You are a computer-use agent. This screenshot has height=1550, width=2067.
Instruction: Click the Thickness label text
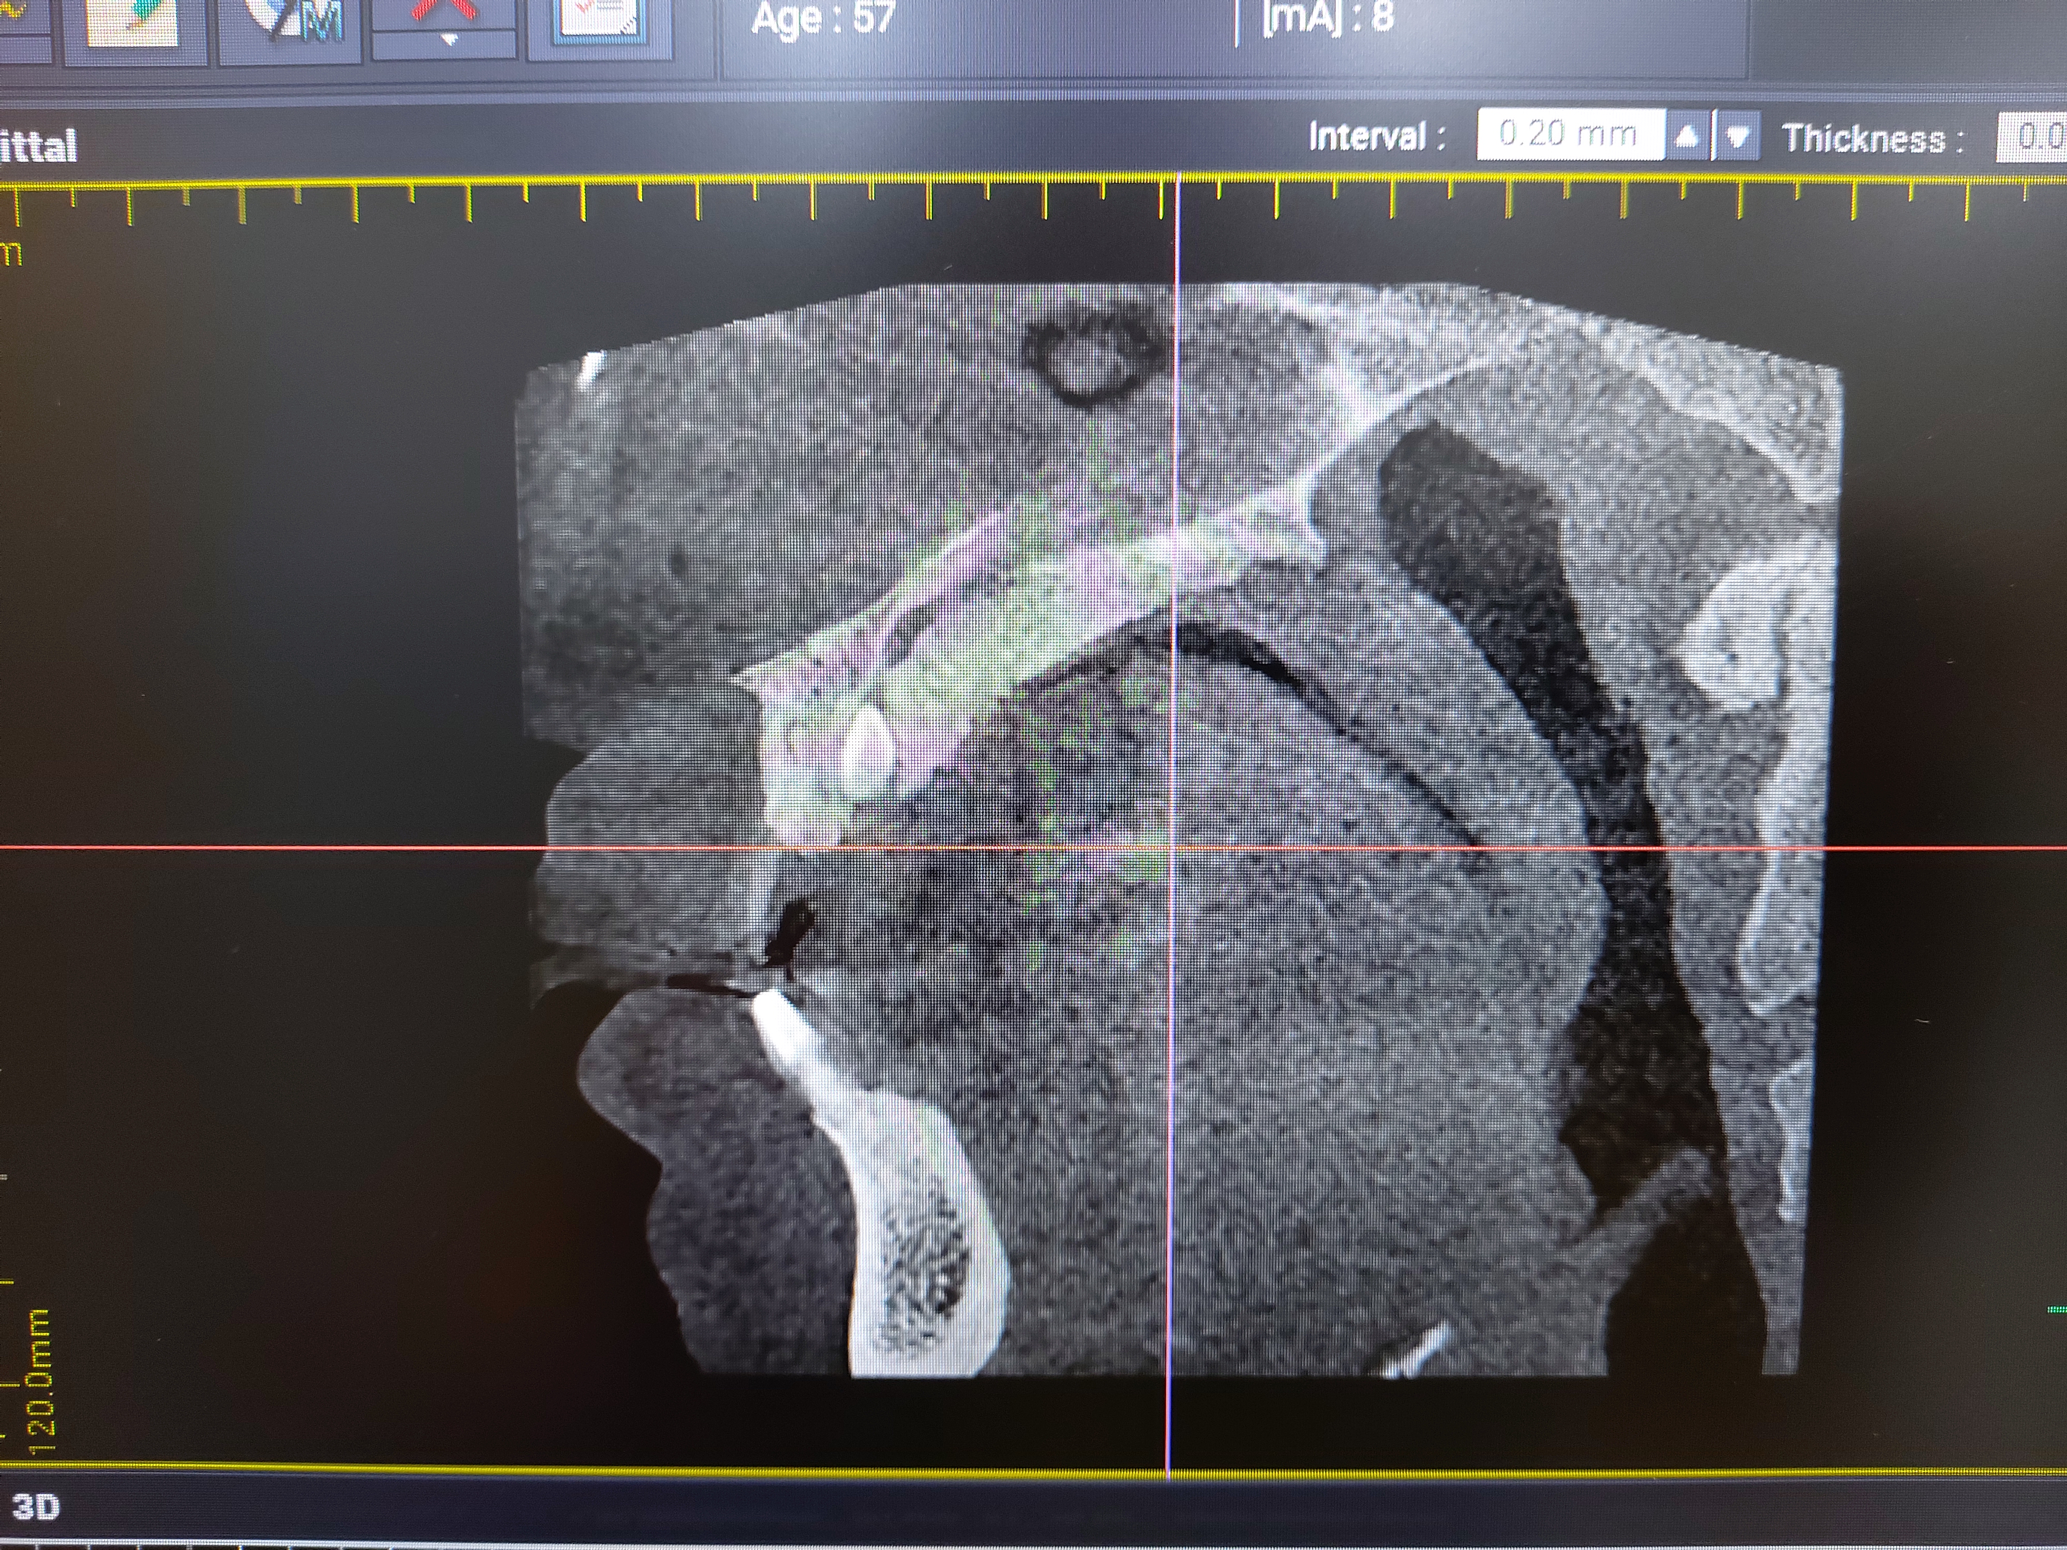point(1874,138)
